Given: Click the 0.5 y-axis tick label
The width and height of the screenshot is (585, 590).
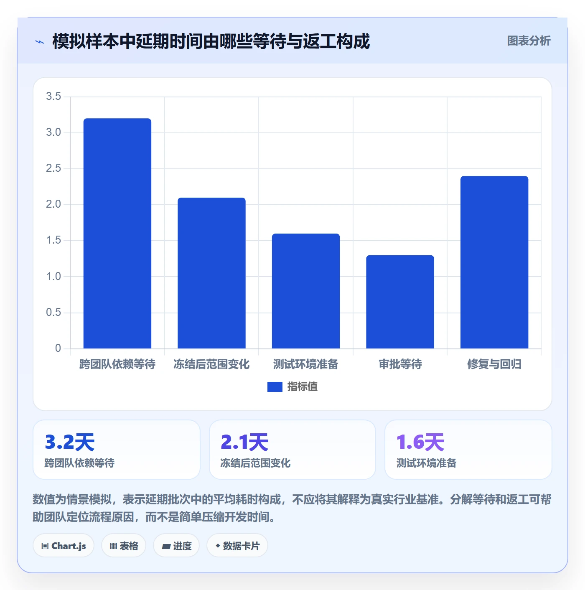Looking at the screenshot, I should (53, 313).
